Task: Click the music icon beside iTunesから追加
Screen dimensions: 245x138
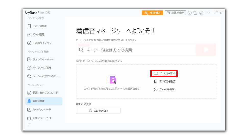Action: (x=156, y=89)
